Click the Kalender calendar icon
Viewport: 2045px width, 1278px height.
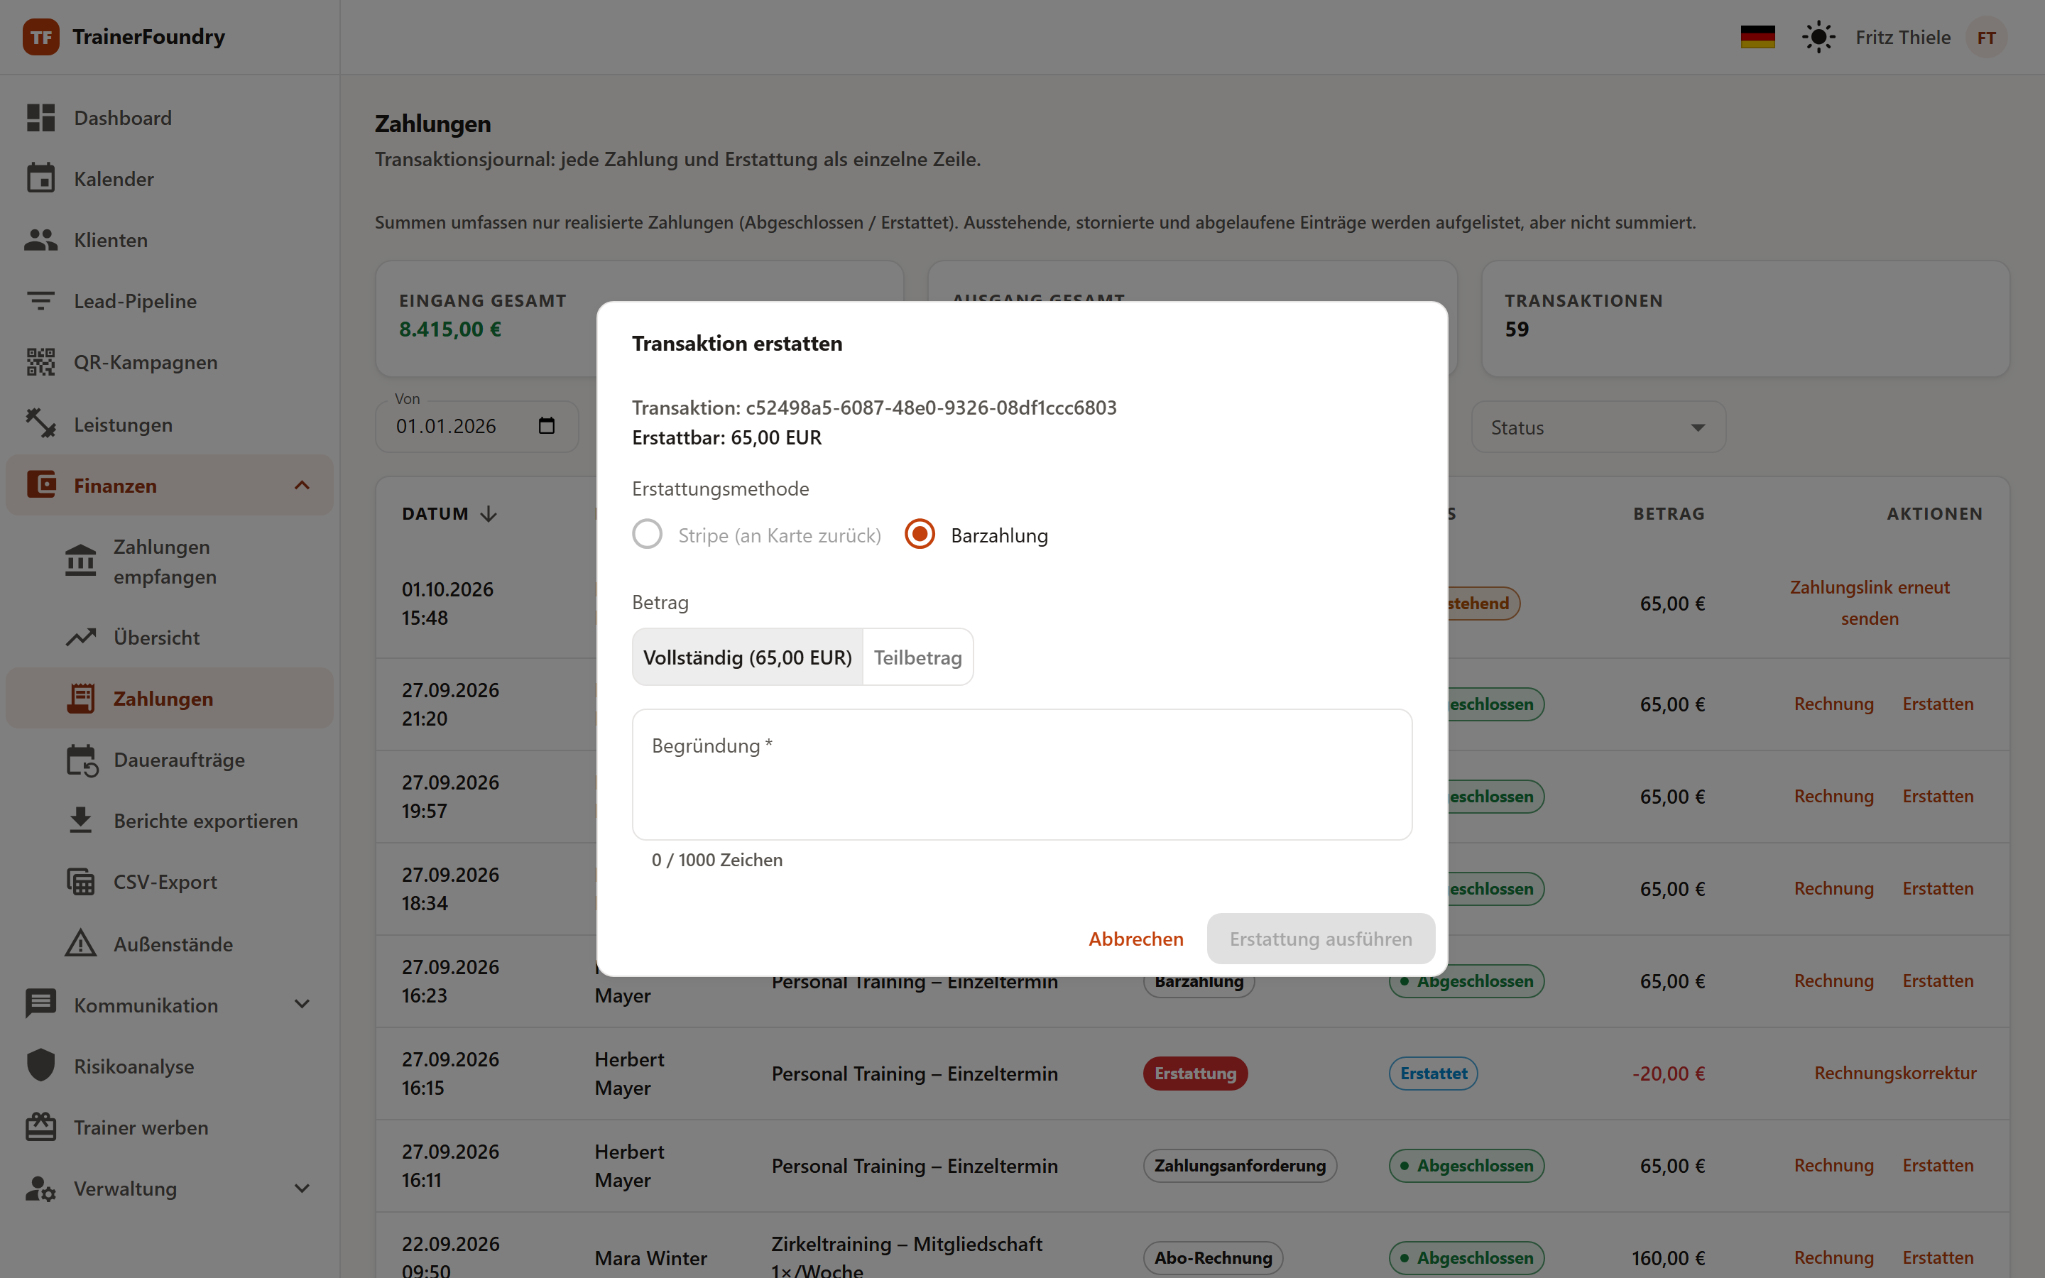click(x=40, y=178)
